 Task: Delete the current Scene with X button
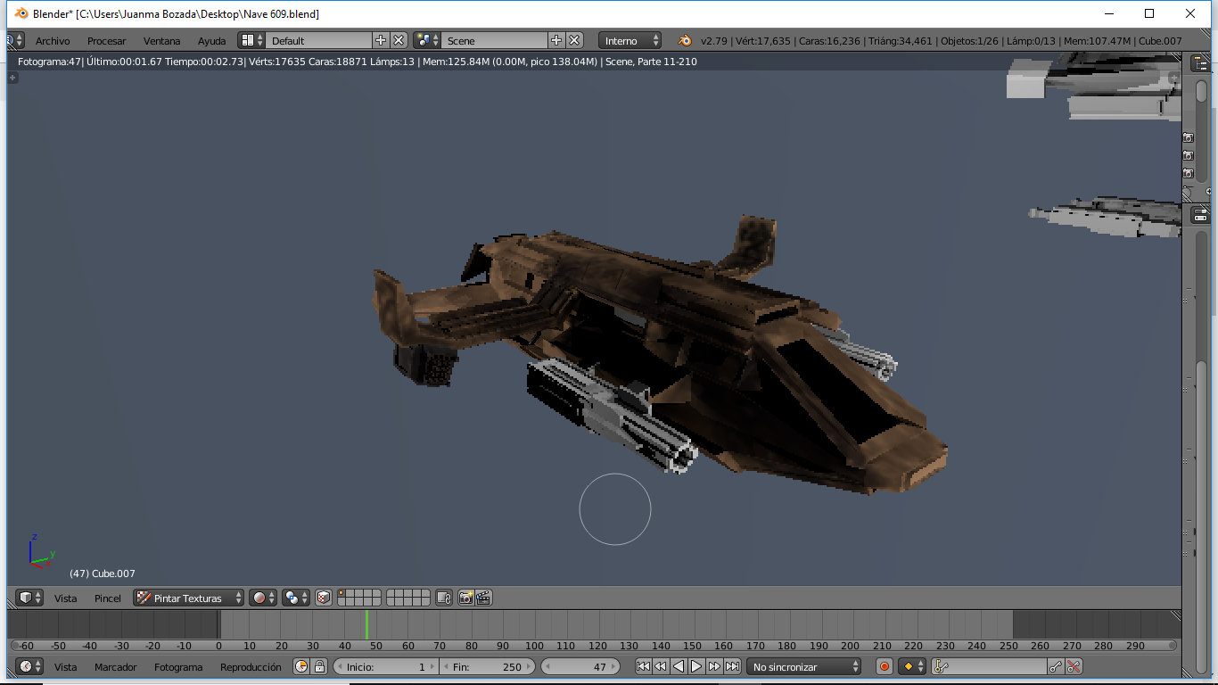(575, 40)
